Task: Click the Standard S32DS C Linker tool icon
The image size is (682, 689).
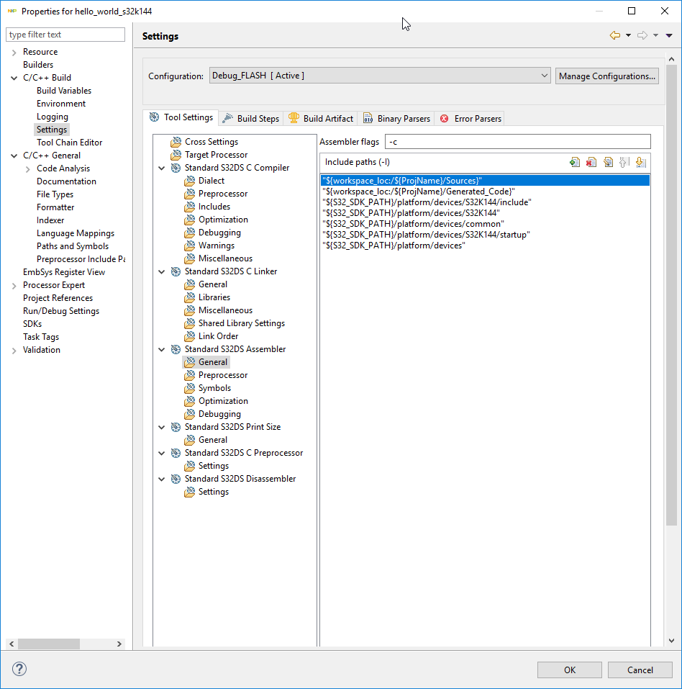Action: pos(176,271)
